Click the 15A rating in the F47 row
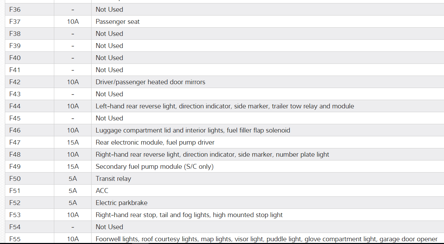Image resolution: width=444 pixels, height=244 pixels. [73, 143]
